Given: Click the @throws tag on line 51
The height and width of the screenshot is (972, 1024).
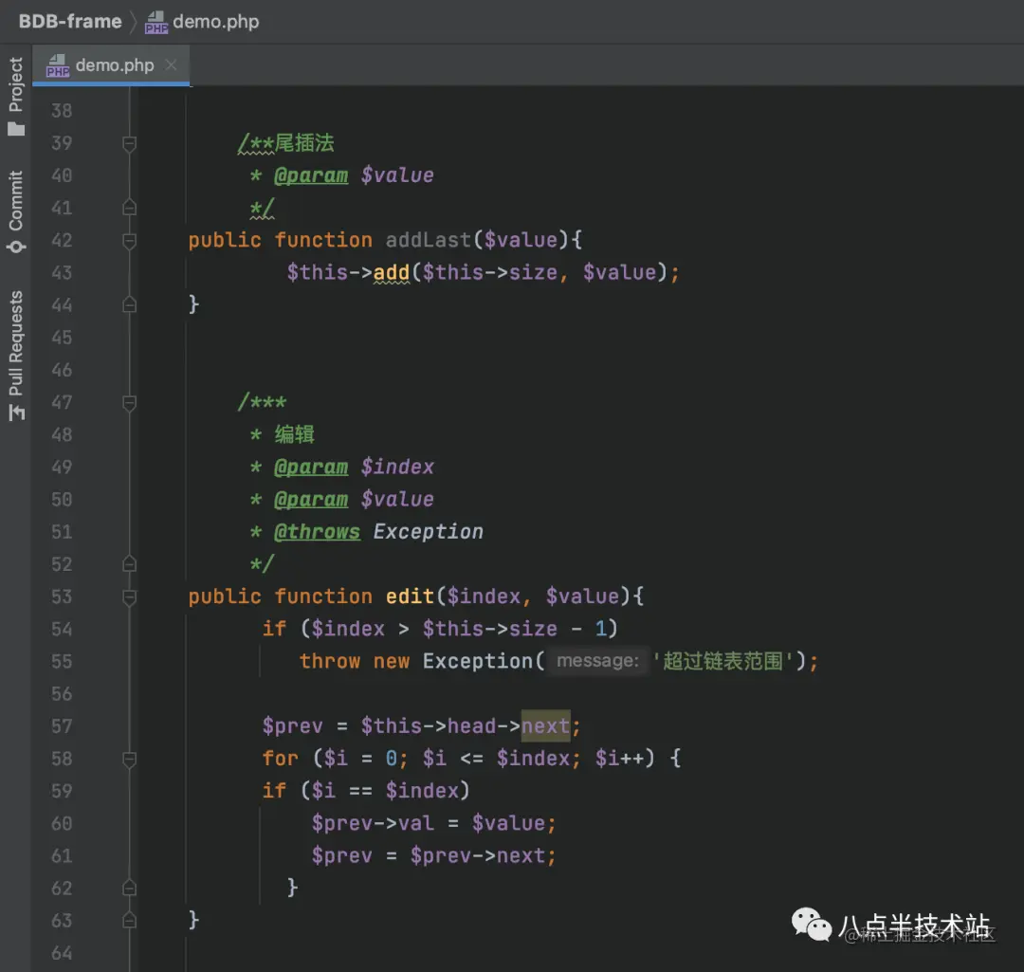Looking at the screenshot, I should [x=317, y=532].
